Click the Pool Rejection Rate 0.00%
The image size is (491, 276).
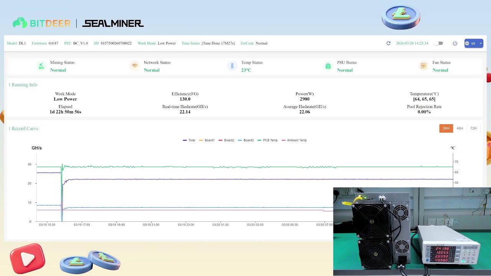[424, 112]
